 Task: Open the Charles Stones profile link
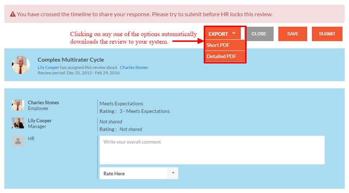point(134,67)
